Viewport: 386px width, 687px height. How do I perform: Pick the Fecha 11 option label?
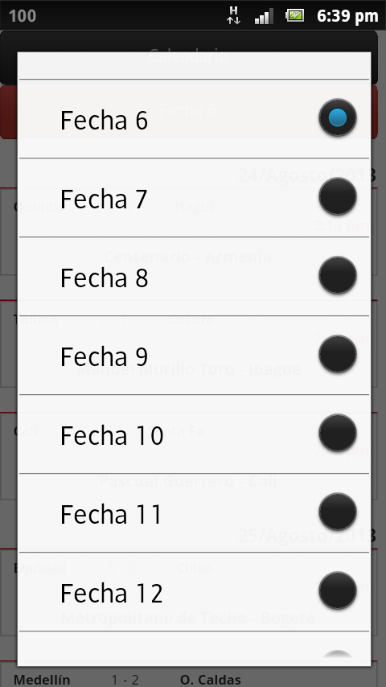tap(111, 514)
